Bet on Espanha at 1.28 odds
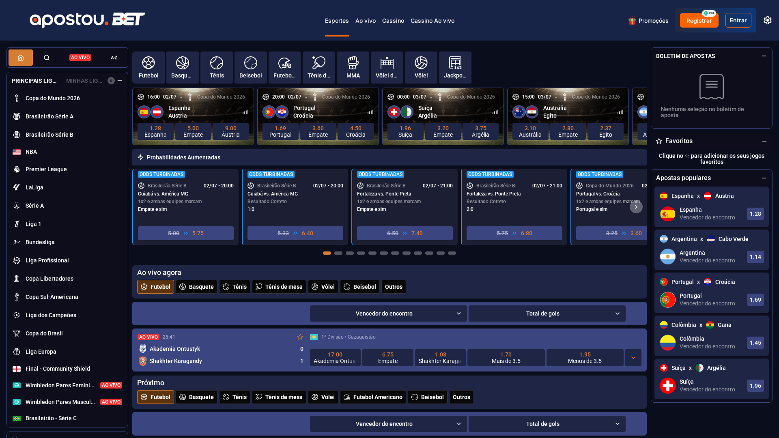779x438 pixels. tap(155, 131)
